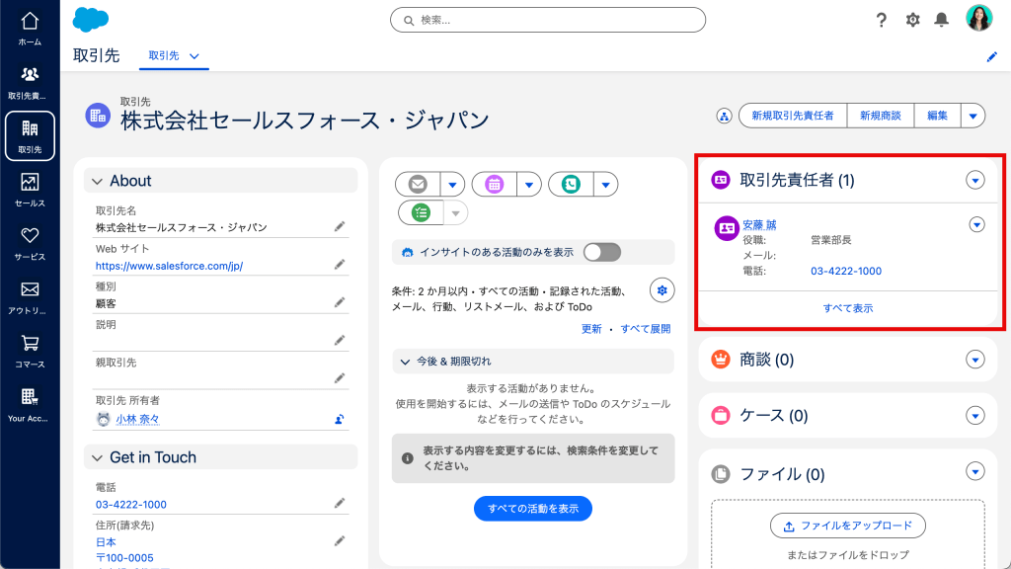Image resolution: width=1011 pixels, height=569 pixels.
Task: Open the salesforce.com/jp website link
Action: (169, 266)
